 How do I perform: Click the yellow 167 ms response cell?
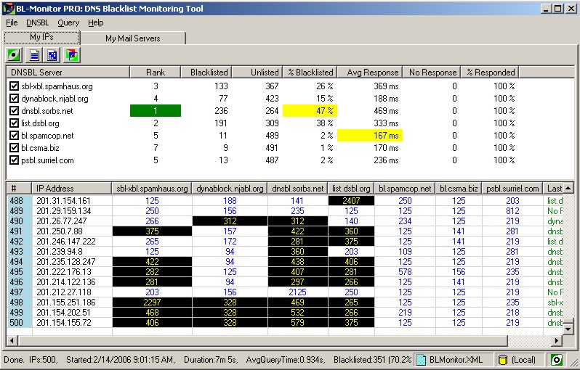tap(370, 136)
